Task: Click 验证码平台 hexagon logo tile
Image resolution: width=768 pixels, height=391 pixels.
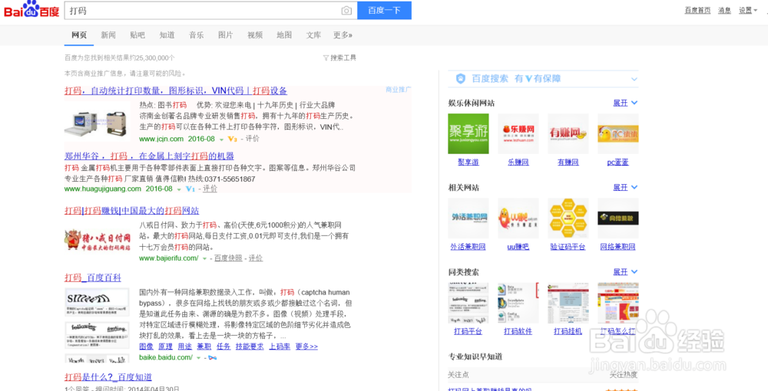Action: [x=568, y=218]
